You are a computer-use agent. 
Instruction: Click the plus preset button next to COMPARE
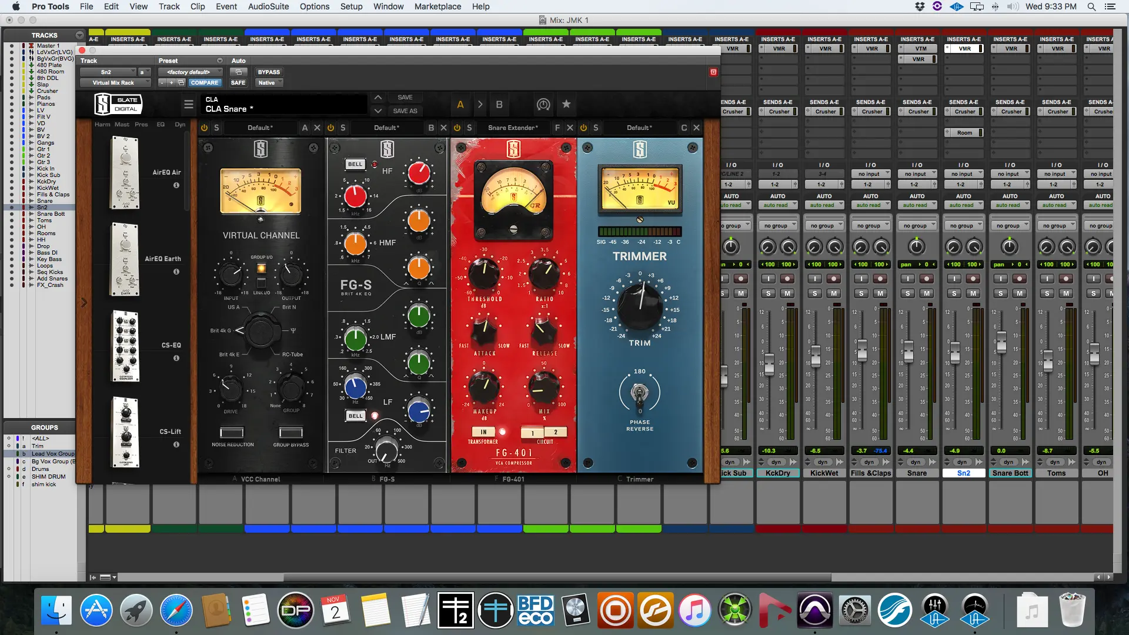coord(171,83)
